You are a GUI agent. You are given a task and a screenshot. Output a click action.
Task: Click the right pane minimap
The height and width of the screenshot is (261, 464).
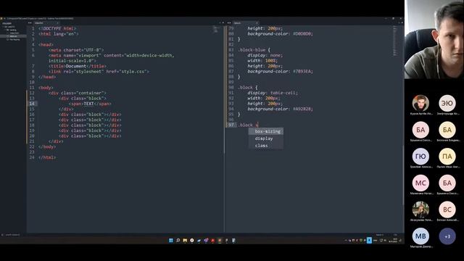click(395, 41)
